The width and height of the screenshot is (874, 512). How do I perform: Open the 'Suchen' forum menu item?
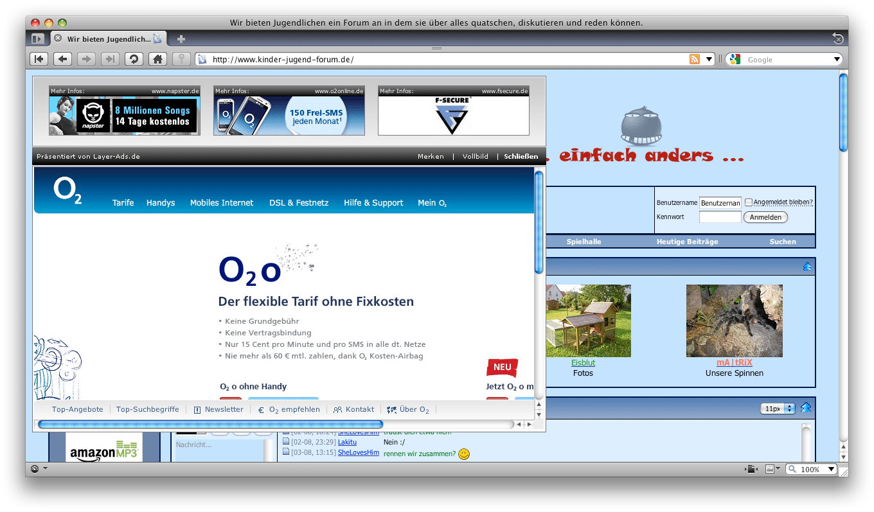click(783, 242)
